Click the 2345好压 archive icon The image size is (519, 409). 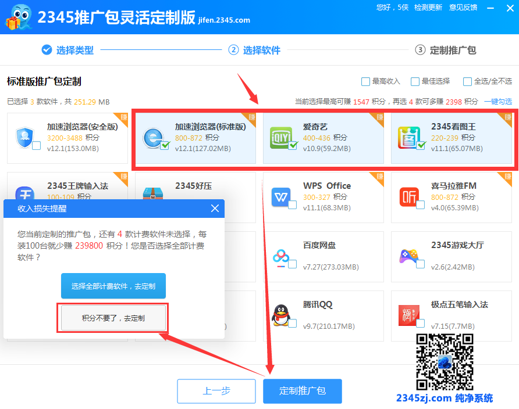click(152, 193)
